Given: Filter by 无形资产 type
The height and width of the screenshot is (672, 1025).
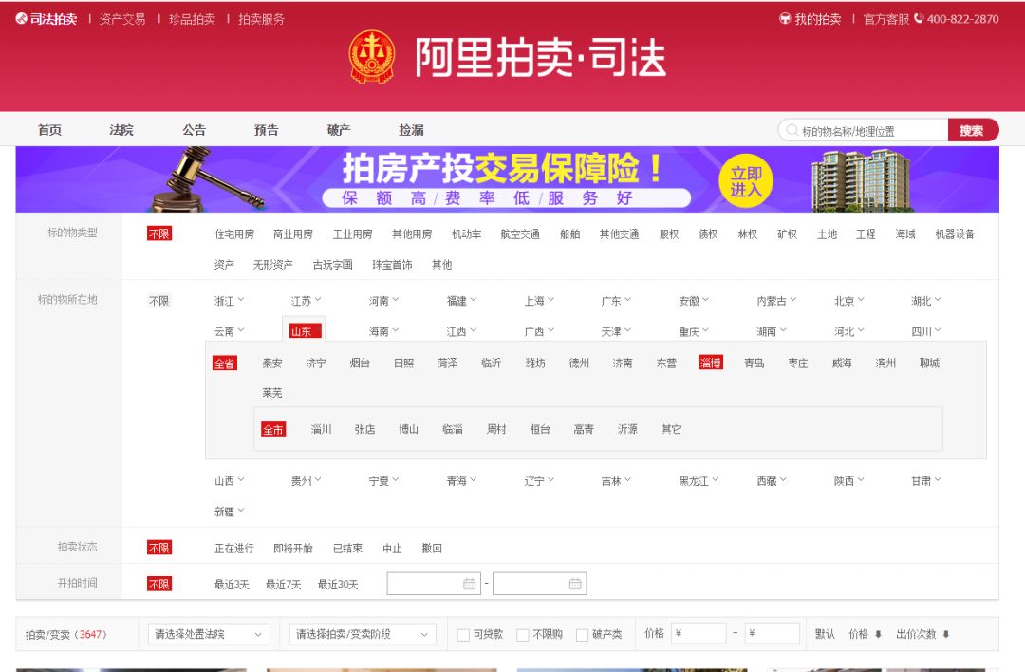Looking at the screenshot, I should [x=272, y=265].
